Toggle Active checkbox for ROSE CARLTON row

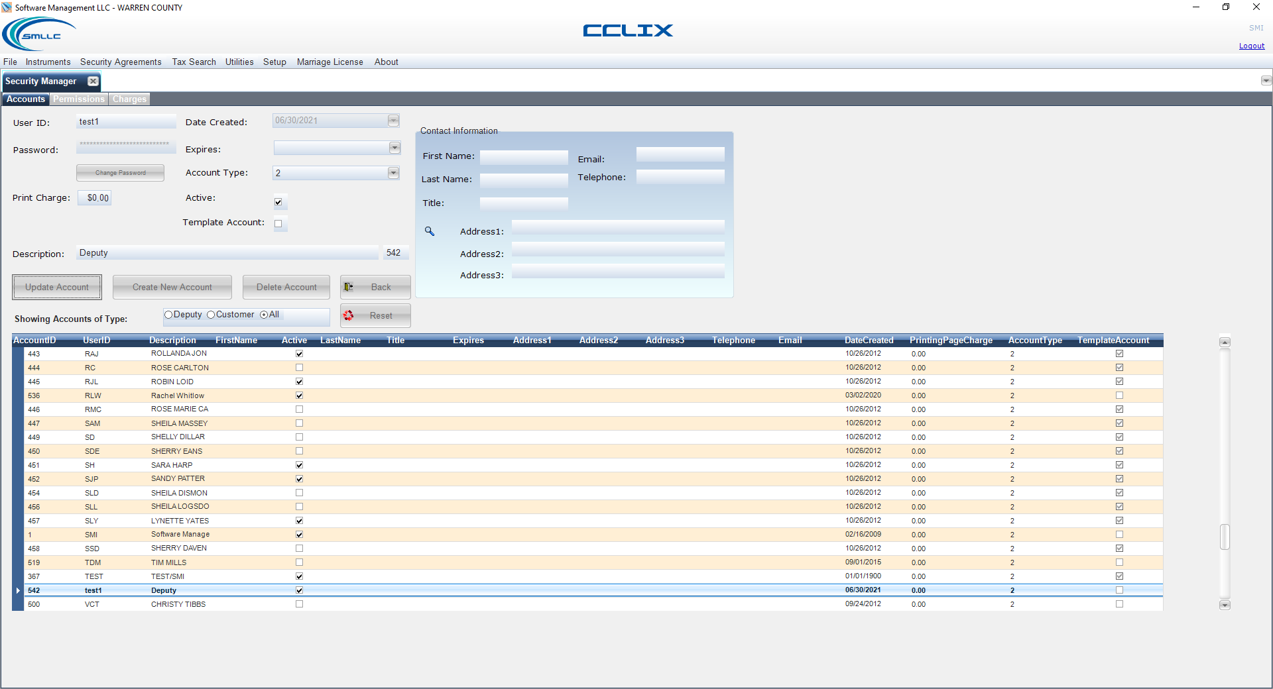[x=299, y=368]
